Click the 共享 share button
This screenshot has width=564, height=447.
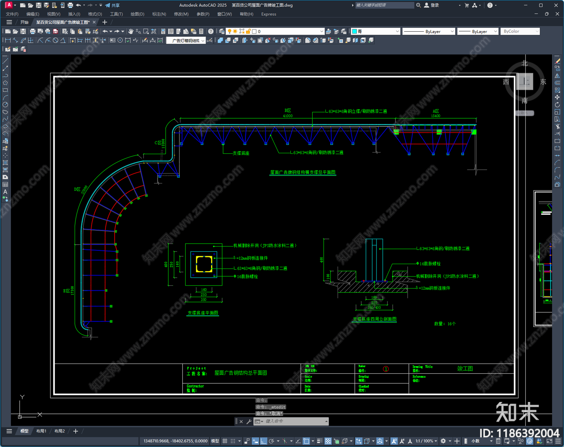pyautogui.click(x=112, y=5)
